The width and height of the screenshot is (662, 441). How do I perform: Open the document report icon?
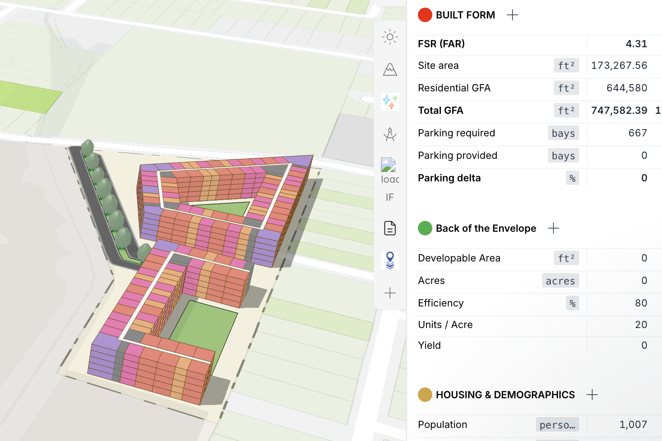[x=390, y=228]
